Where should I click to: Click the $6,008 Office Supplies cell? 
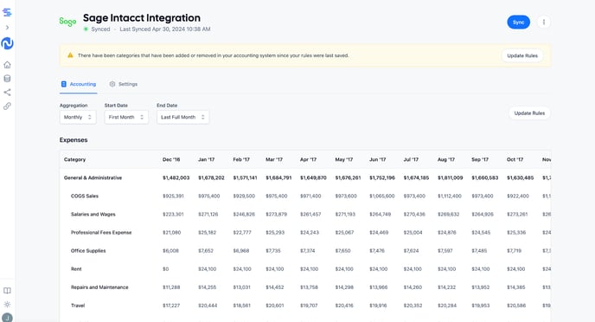click(x=170, y=251)
